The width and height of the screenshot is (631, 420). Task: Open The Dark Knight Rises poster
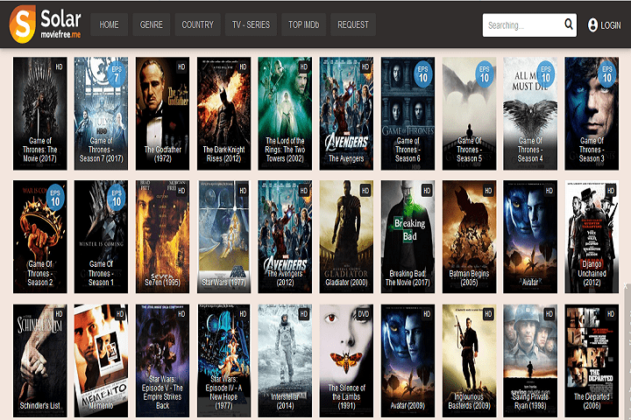pos(223,114)
